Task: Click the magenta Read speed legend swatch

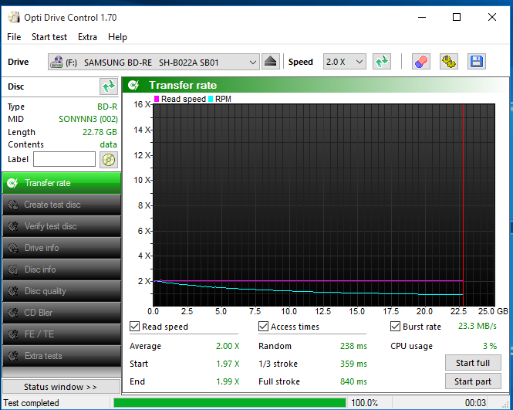Action: (157, 99)
